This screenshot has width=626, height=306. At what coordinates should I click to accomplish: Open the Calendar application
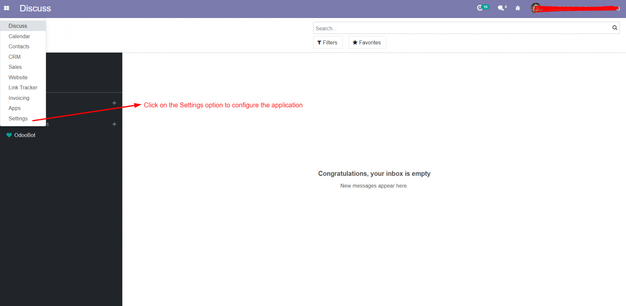coord(19,36)
